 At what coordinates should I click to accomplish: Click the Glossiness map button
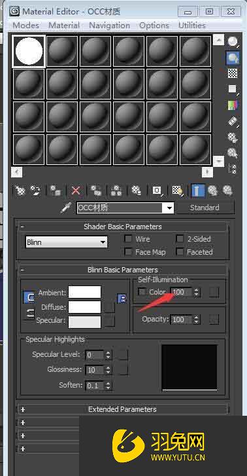[x=124, y=370]
